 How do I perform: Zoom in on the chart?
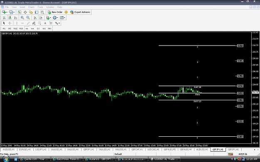22,18
